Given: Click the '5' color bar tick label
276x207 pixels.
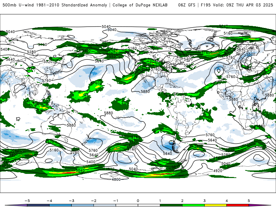Looking at the screenshot, I should [x=249, y=201].
